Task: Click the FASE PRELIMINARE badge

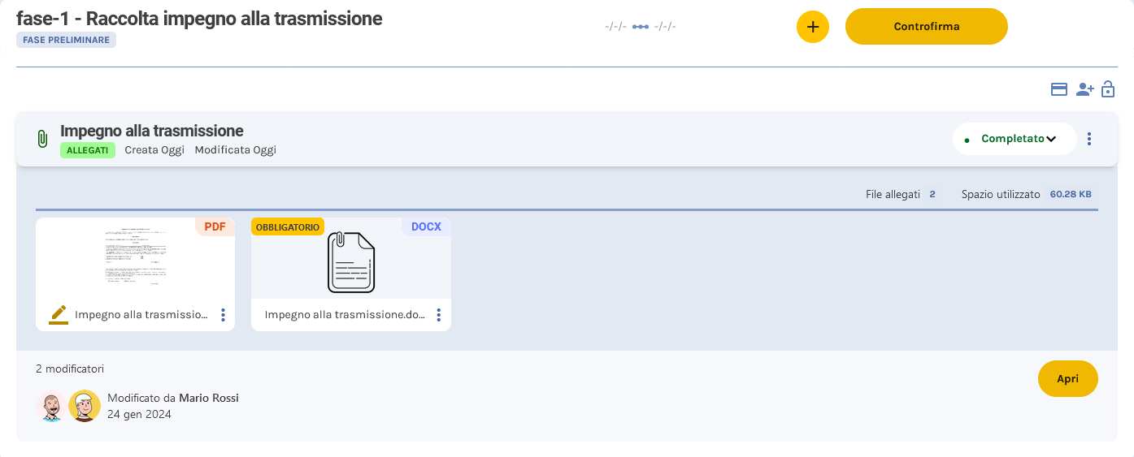Action: tap(66, 40)
